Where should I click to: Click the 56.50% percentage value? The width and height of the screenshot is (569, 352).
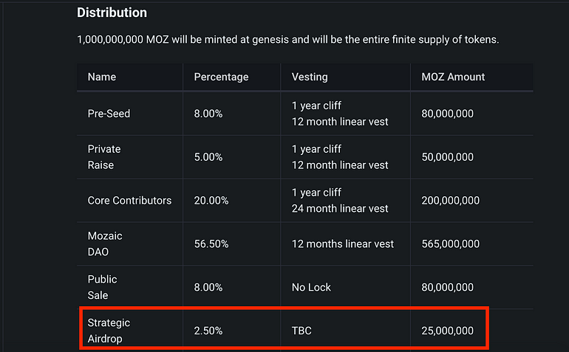click(x=211, y=244)
